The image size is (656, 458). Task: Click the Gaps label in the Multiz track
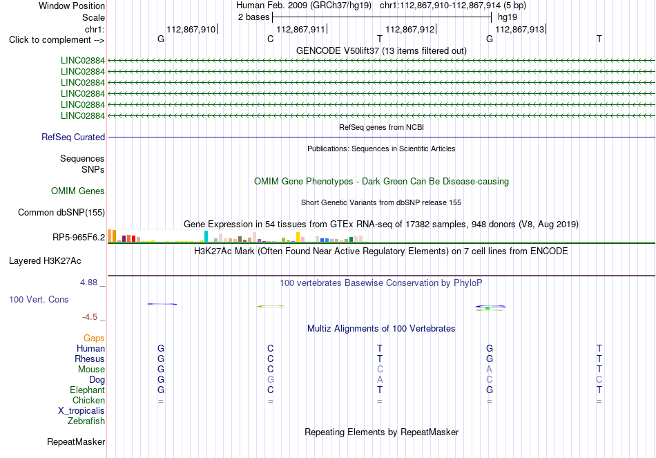94,338
